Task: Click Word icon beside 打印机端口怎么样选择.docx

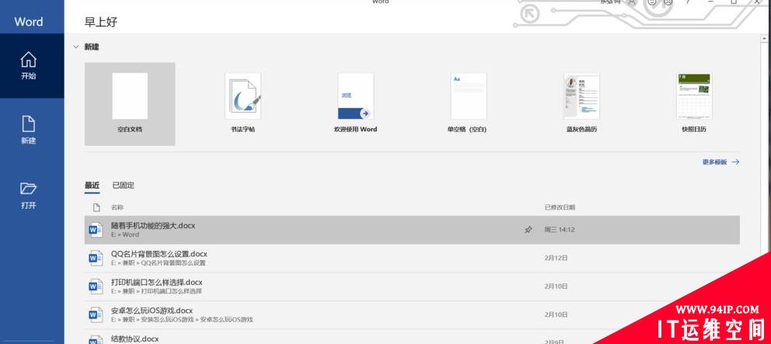Action: [x=96, y=287]
